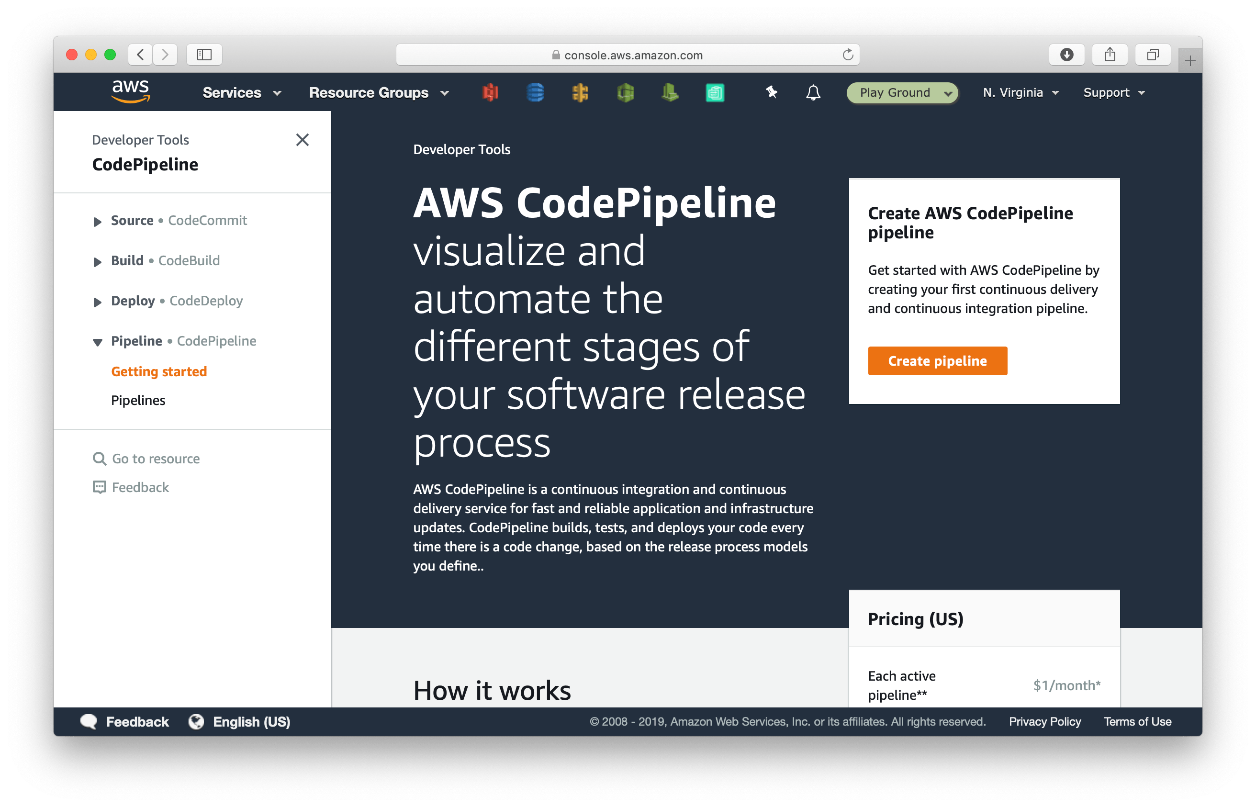This screenshot has height=807, width=1256.
Task: Click the AWS logo in the navigation bar
Action: [x=131, y=92]
